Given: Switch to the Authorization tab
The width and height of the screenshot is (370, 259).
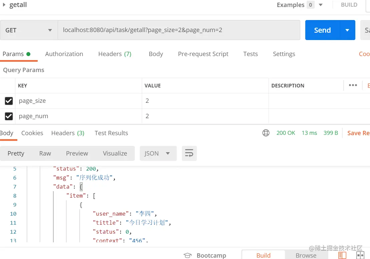Looking at the screenshot, I should pos(64,54).
